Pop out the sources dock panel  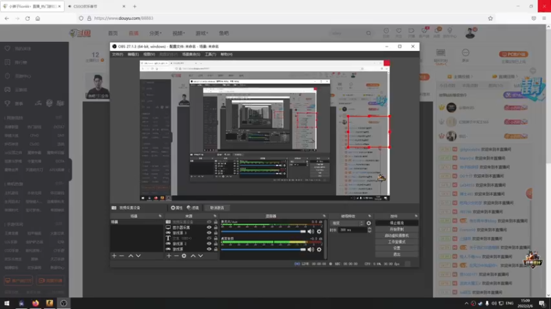click(215, 216)
